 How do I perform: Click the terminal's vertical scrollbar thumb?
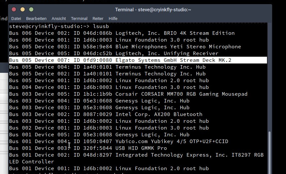click(x=269, y=151)
